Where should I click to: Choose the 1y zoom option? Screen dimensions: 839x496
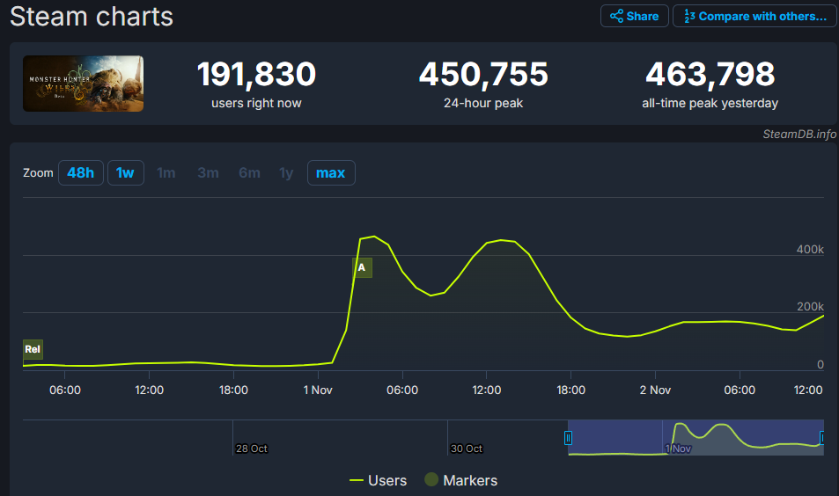pyautogui.click(x=286, y=172)
